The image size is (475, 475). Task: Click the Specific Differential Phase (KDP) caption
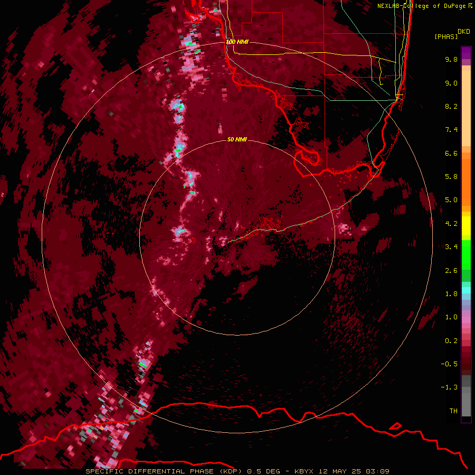[x=164, y=471]
